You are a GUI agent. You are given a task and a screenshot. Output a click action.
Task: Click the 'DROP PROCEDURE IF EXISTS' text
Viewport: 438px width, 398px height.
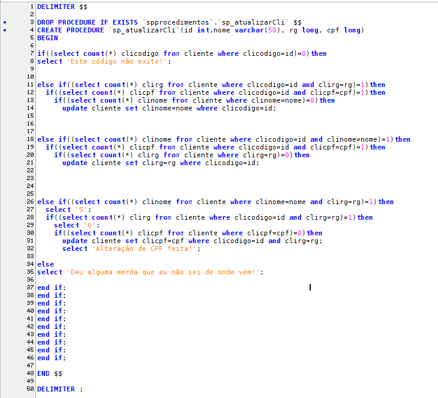pos(88,22)
